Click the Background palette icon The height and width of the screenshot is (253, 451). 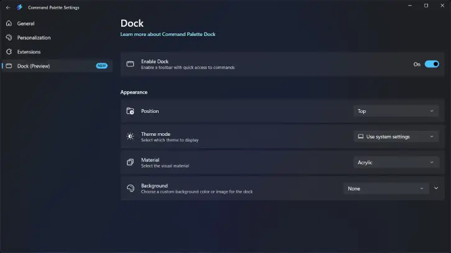(x=130, y=189)
